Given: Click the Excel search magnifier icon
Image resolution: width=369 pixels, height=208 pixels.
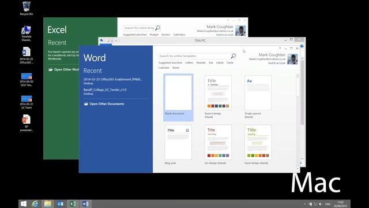Looking at the screenshot, I should 157,28.
